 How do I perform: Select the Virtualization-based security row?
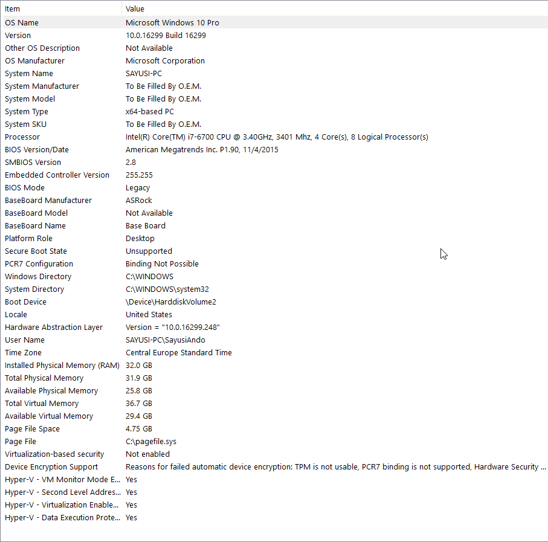(x=276, y=454)
